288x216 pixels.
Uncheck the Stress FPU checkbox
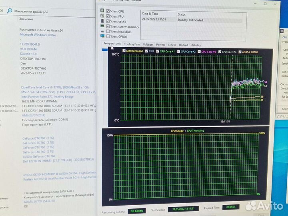108,16
